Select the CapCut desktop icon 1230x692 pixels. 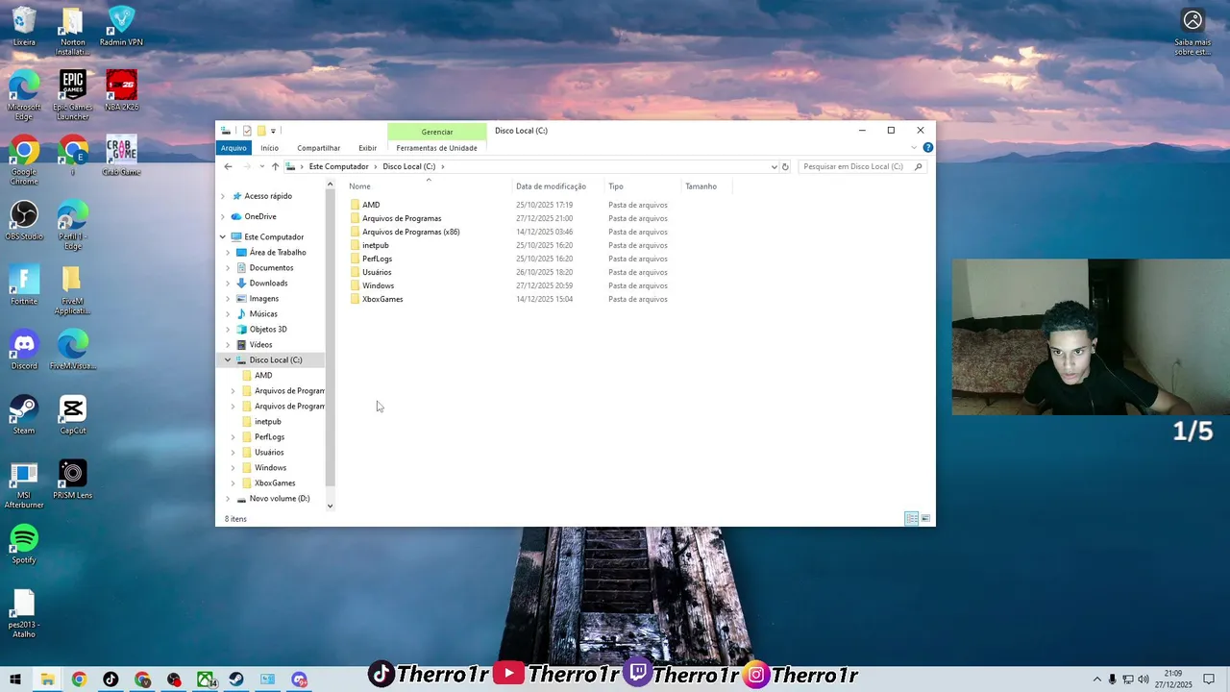[73, 413]
